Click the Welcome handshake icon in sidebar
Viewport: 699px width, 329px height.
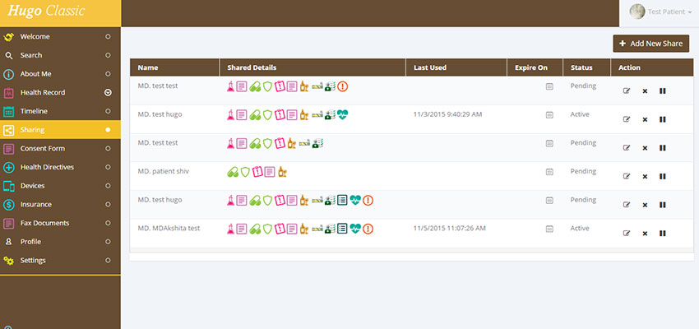(9, 37)
